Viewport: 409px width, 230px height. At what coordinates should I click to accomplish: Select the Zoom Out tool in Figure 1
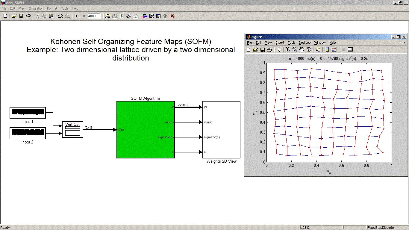(295, 49)
